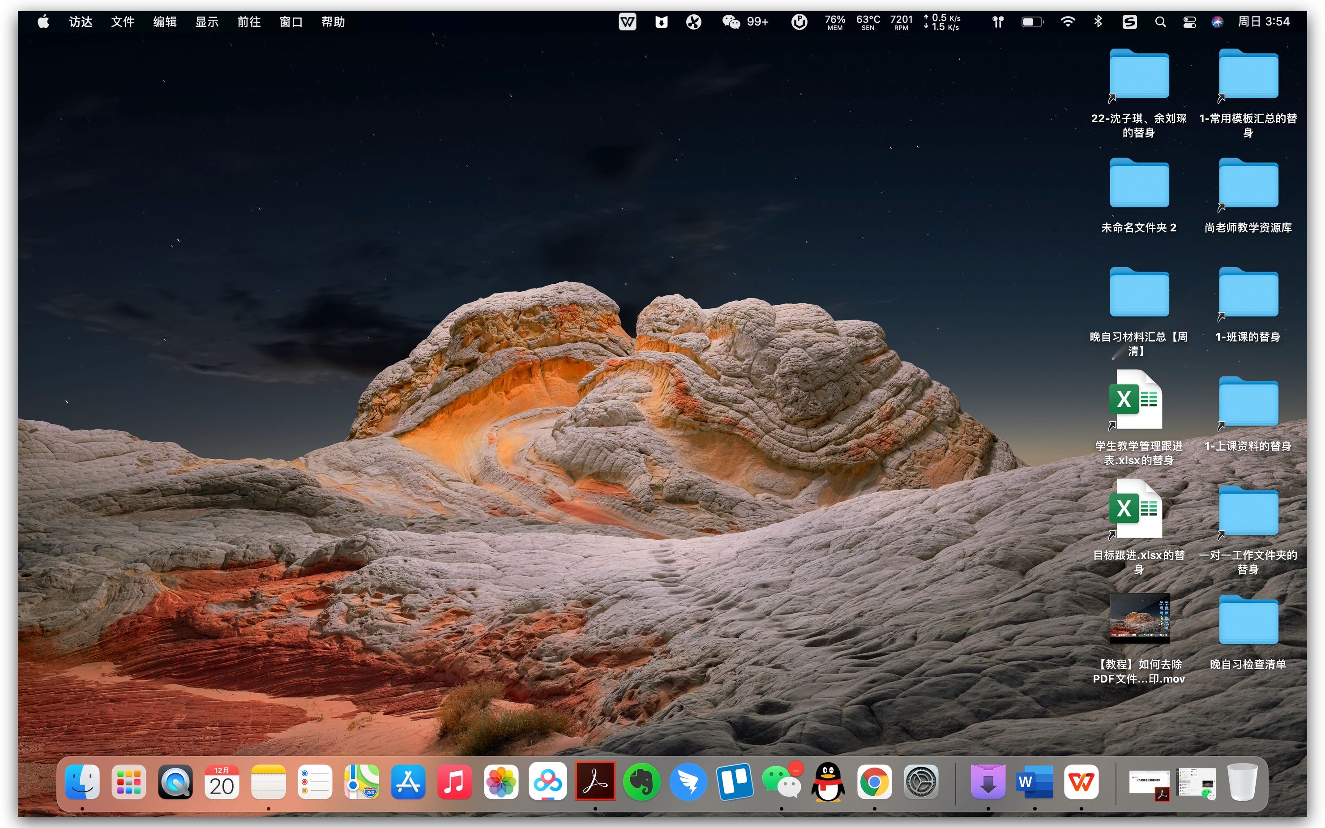Open the Apple menu
The height and width of the screenshot is (828, 1325).
[x=43, y=22]
